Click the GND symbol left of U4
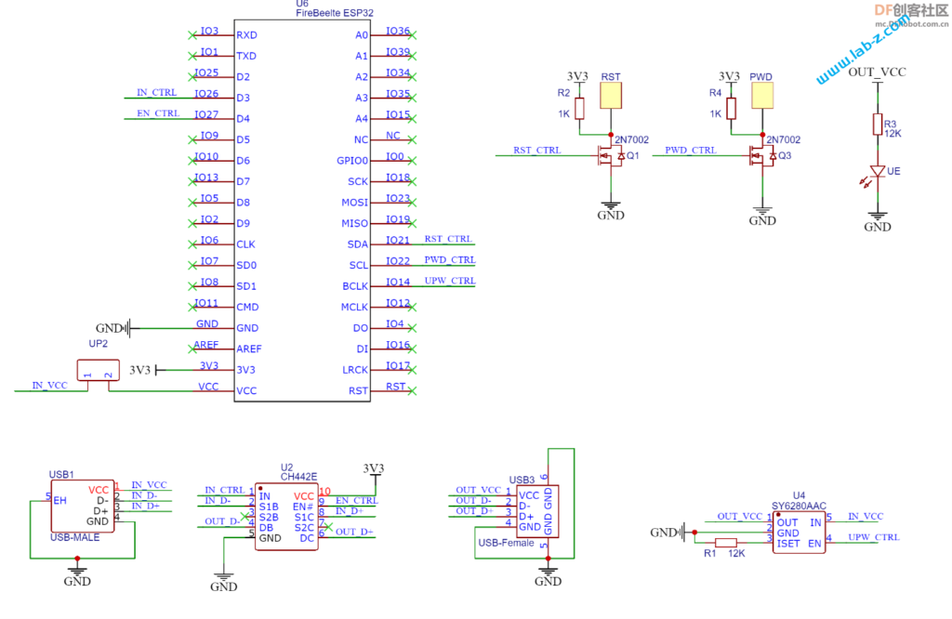Viewport: 952px width, 619px height. tap(670, 533)
